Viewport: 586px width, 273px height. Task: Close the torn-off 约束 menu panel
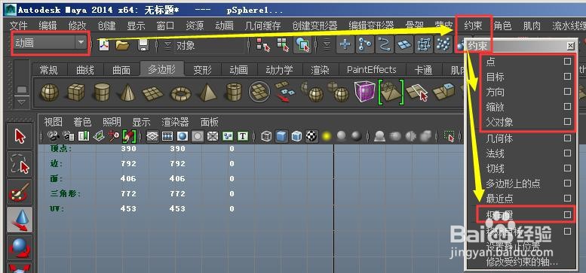click(x=570, y=46)
